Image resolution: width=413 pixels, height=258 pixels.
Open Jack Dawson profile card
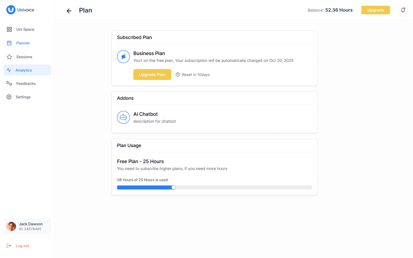click(x=27, y=226)
